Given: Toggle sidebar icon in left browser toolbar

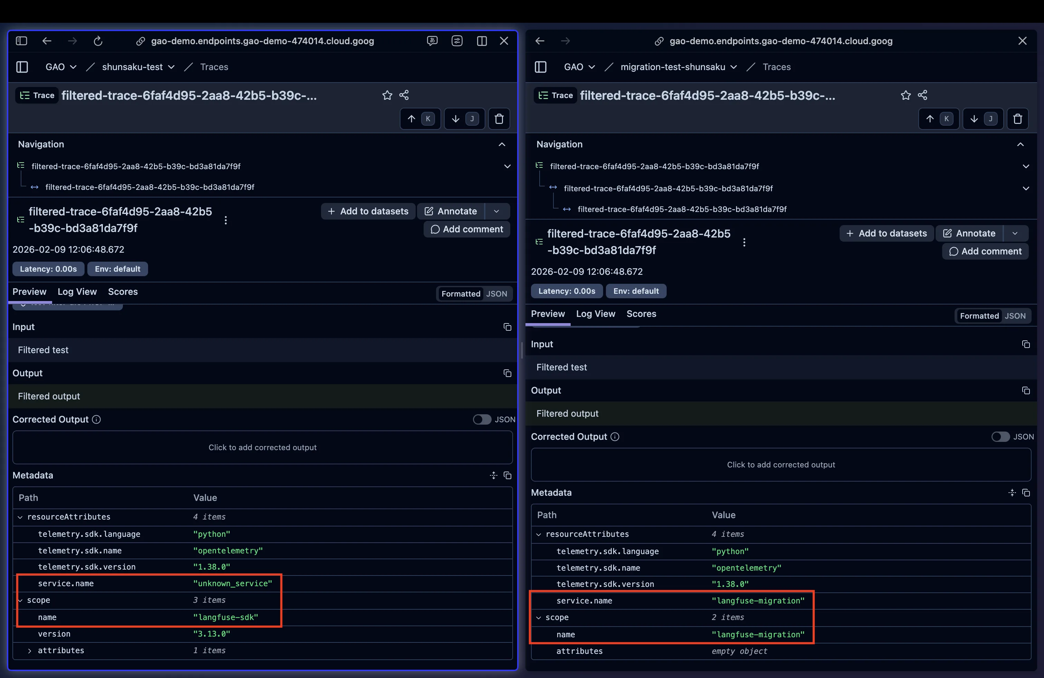Looking at the screenshot, I should pyautogui.click(x=21, y=41).
